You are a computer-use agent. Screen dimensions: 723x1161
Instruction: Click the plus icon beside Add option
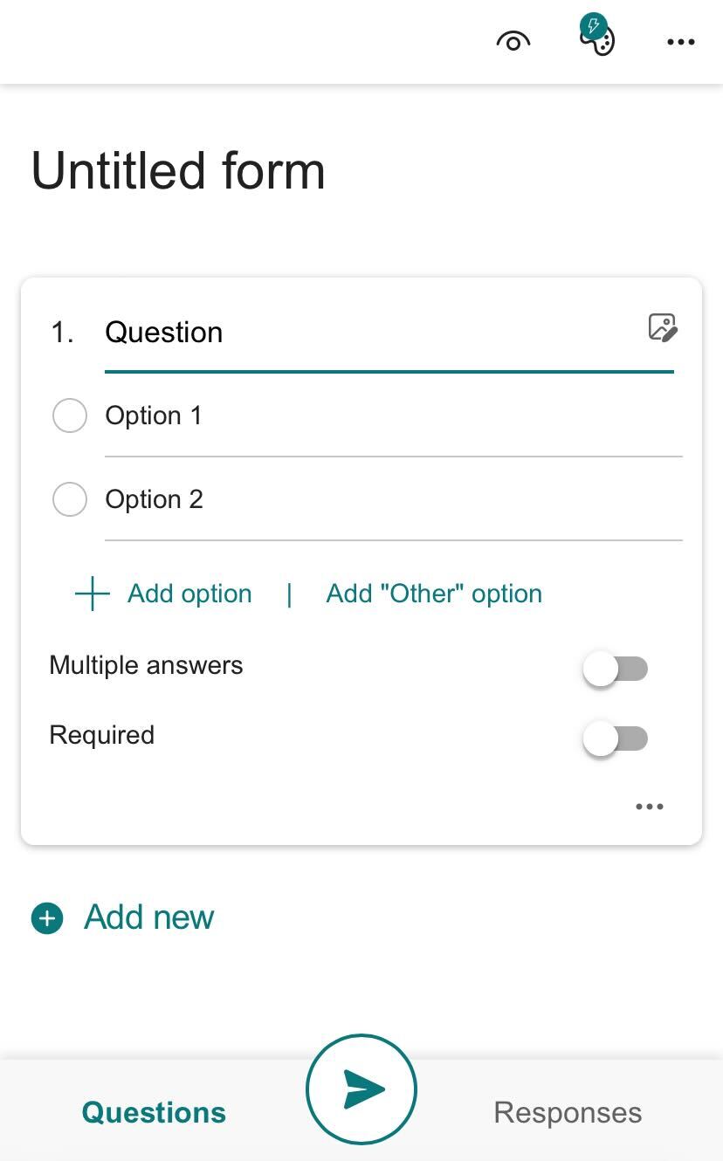(x=93, y=594)
